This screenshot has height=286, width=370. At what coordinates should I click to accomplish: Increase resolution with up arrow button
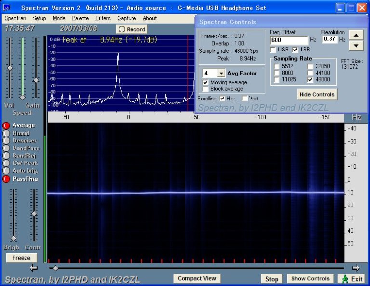tap(356, 36)
